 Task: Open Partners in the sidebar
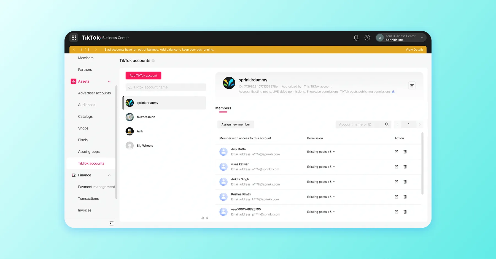(x=85, y=70)
